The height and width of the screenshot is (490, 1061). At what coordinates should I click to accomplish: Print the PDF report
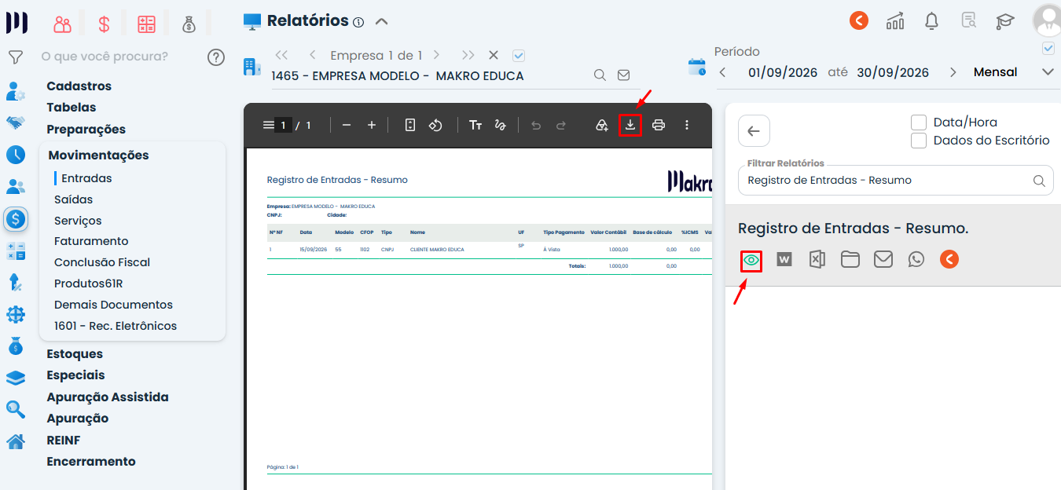[659, 125]
